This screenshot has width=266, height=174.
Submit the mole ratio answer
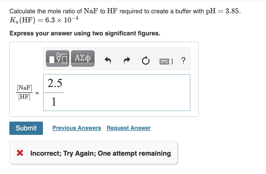click(26, 128)
